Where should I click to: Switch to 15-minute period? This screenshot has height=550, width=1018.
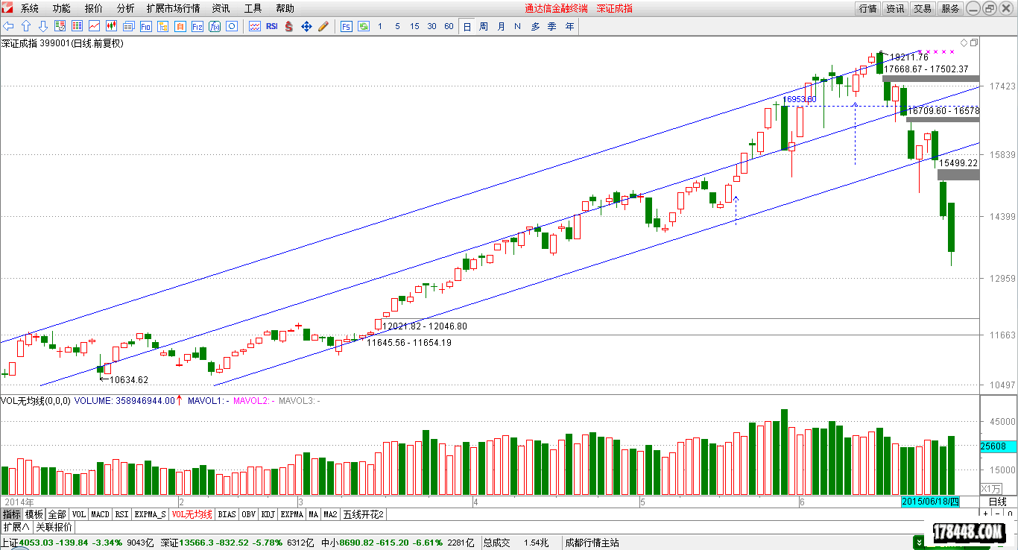coord(414,26)
